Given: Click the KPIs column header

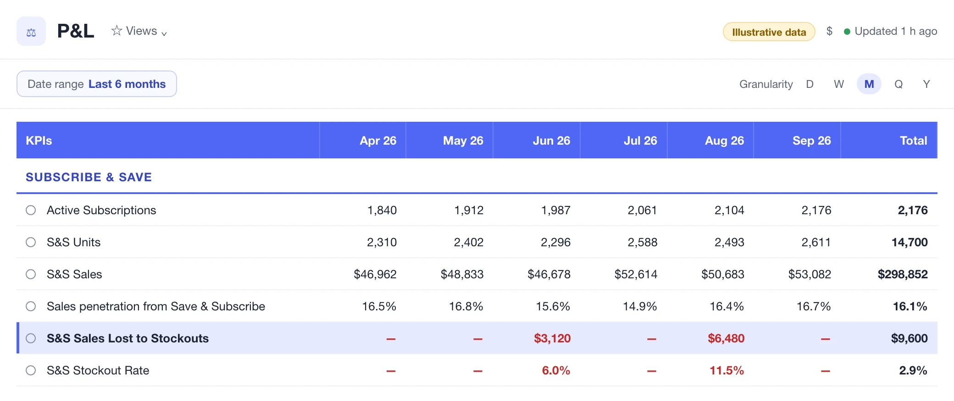Looking at the screenshot, I should (168, 141).
